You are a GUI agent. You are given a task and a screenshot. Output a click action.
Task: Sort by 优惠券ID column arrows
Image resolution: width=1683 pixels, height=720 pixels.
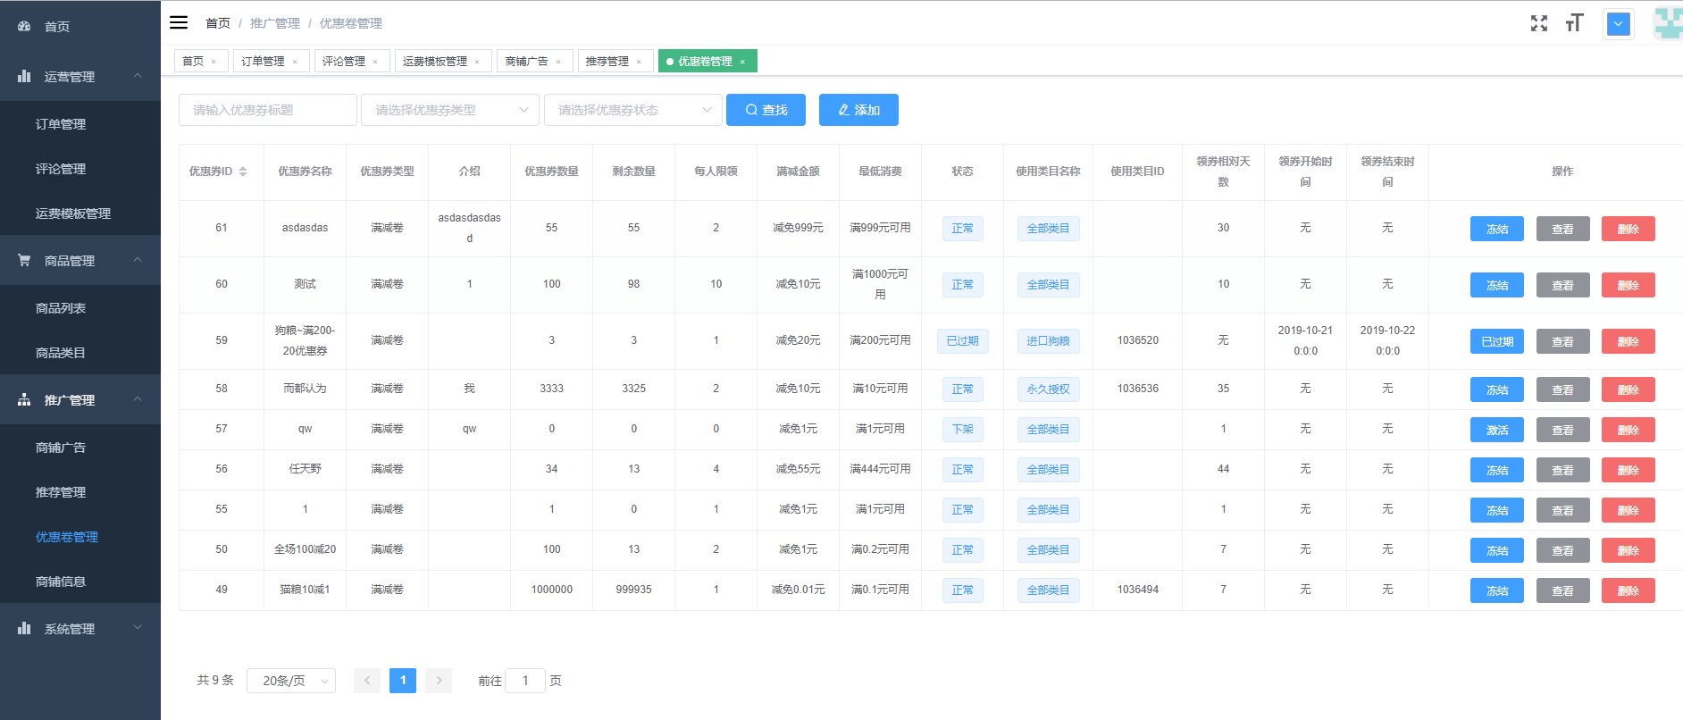point(243,172)
